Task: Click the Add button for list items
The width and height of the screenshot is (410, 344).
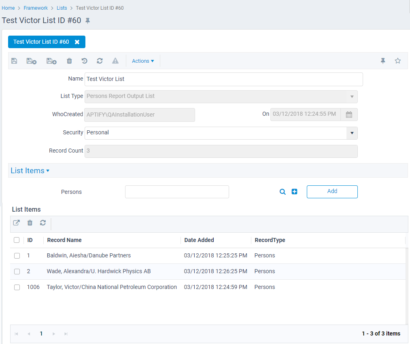Action: (x=332, y=191)
